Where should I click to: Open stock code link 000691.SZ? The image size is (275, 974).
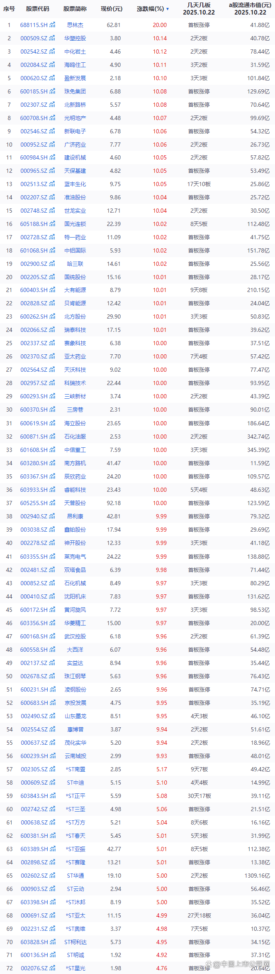34,915
